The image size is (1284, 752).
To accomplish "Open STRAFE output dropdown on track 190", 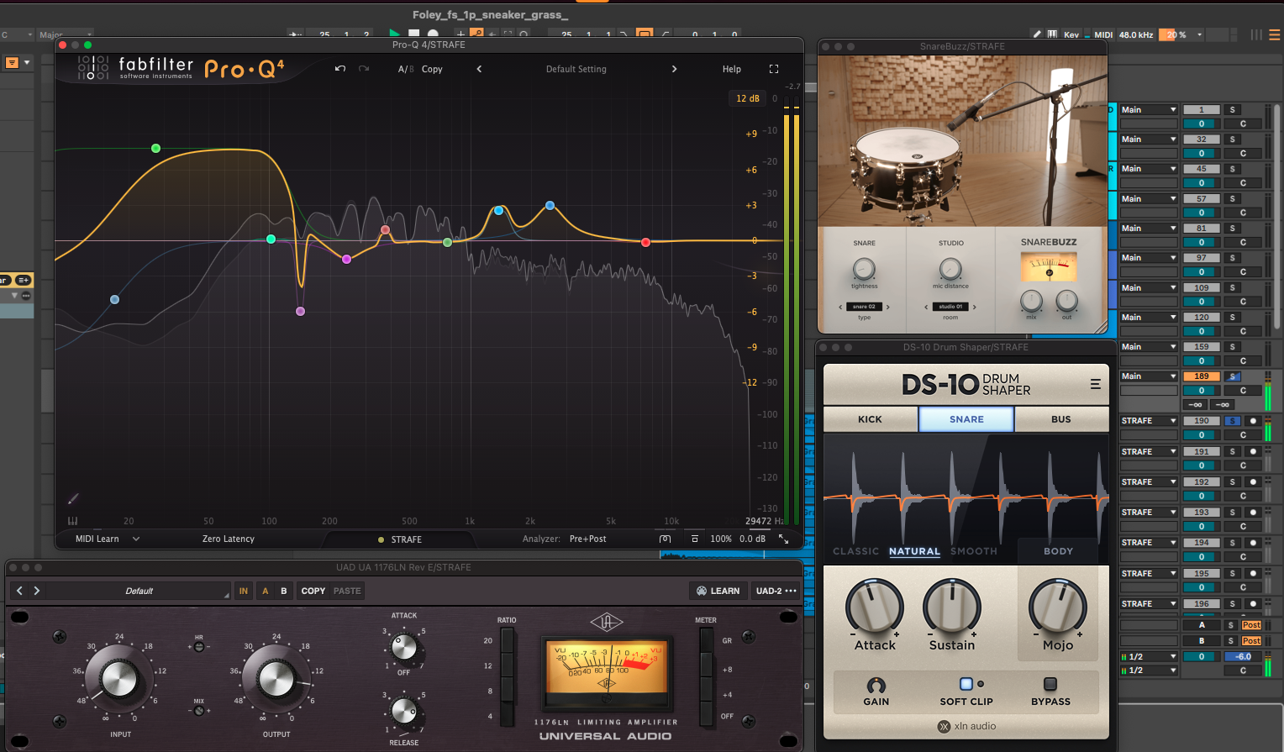I will [x=1148, y=421].
